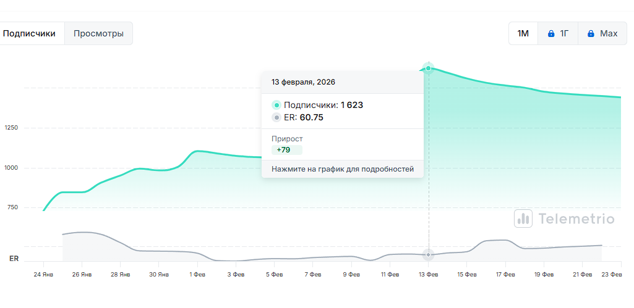Select the 1 Фев date on the axis

click(197, 274)
